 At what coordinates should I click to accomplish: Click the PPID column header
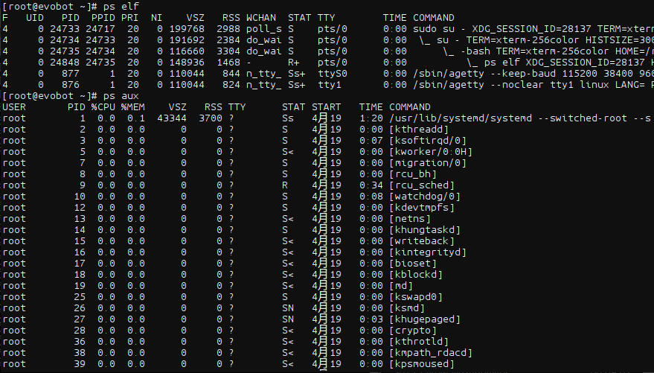coord(103,18)
